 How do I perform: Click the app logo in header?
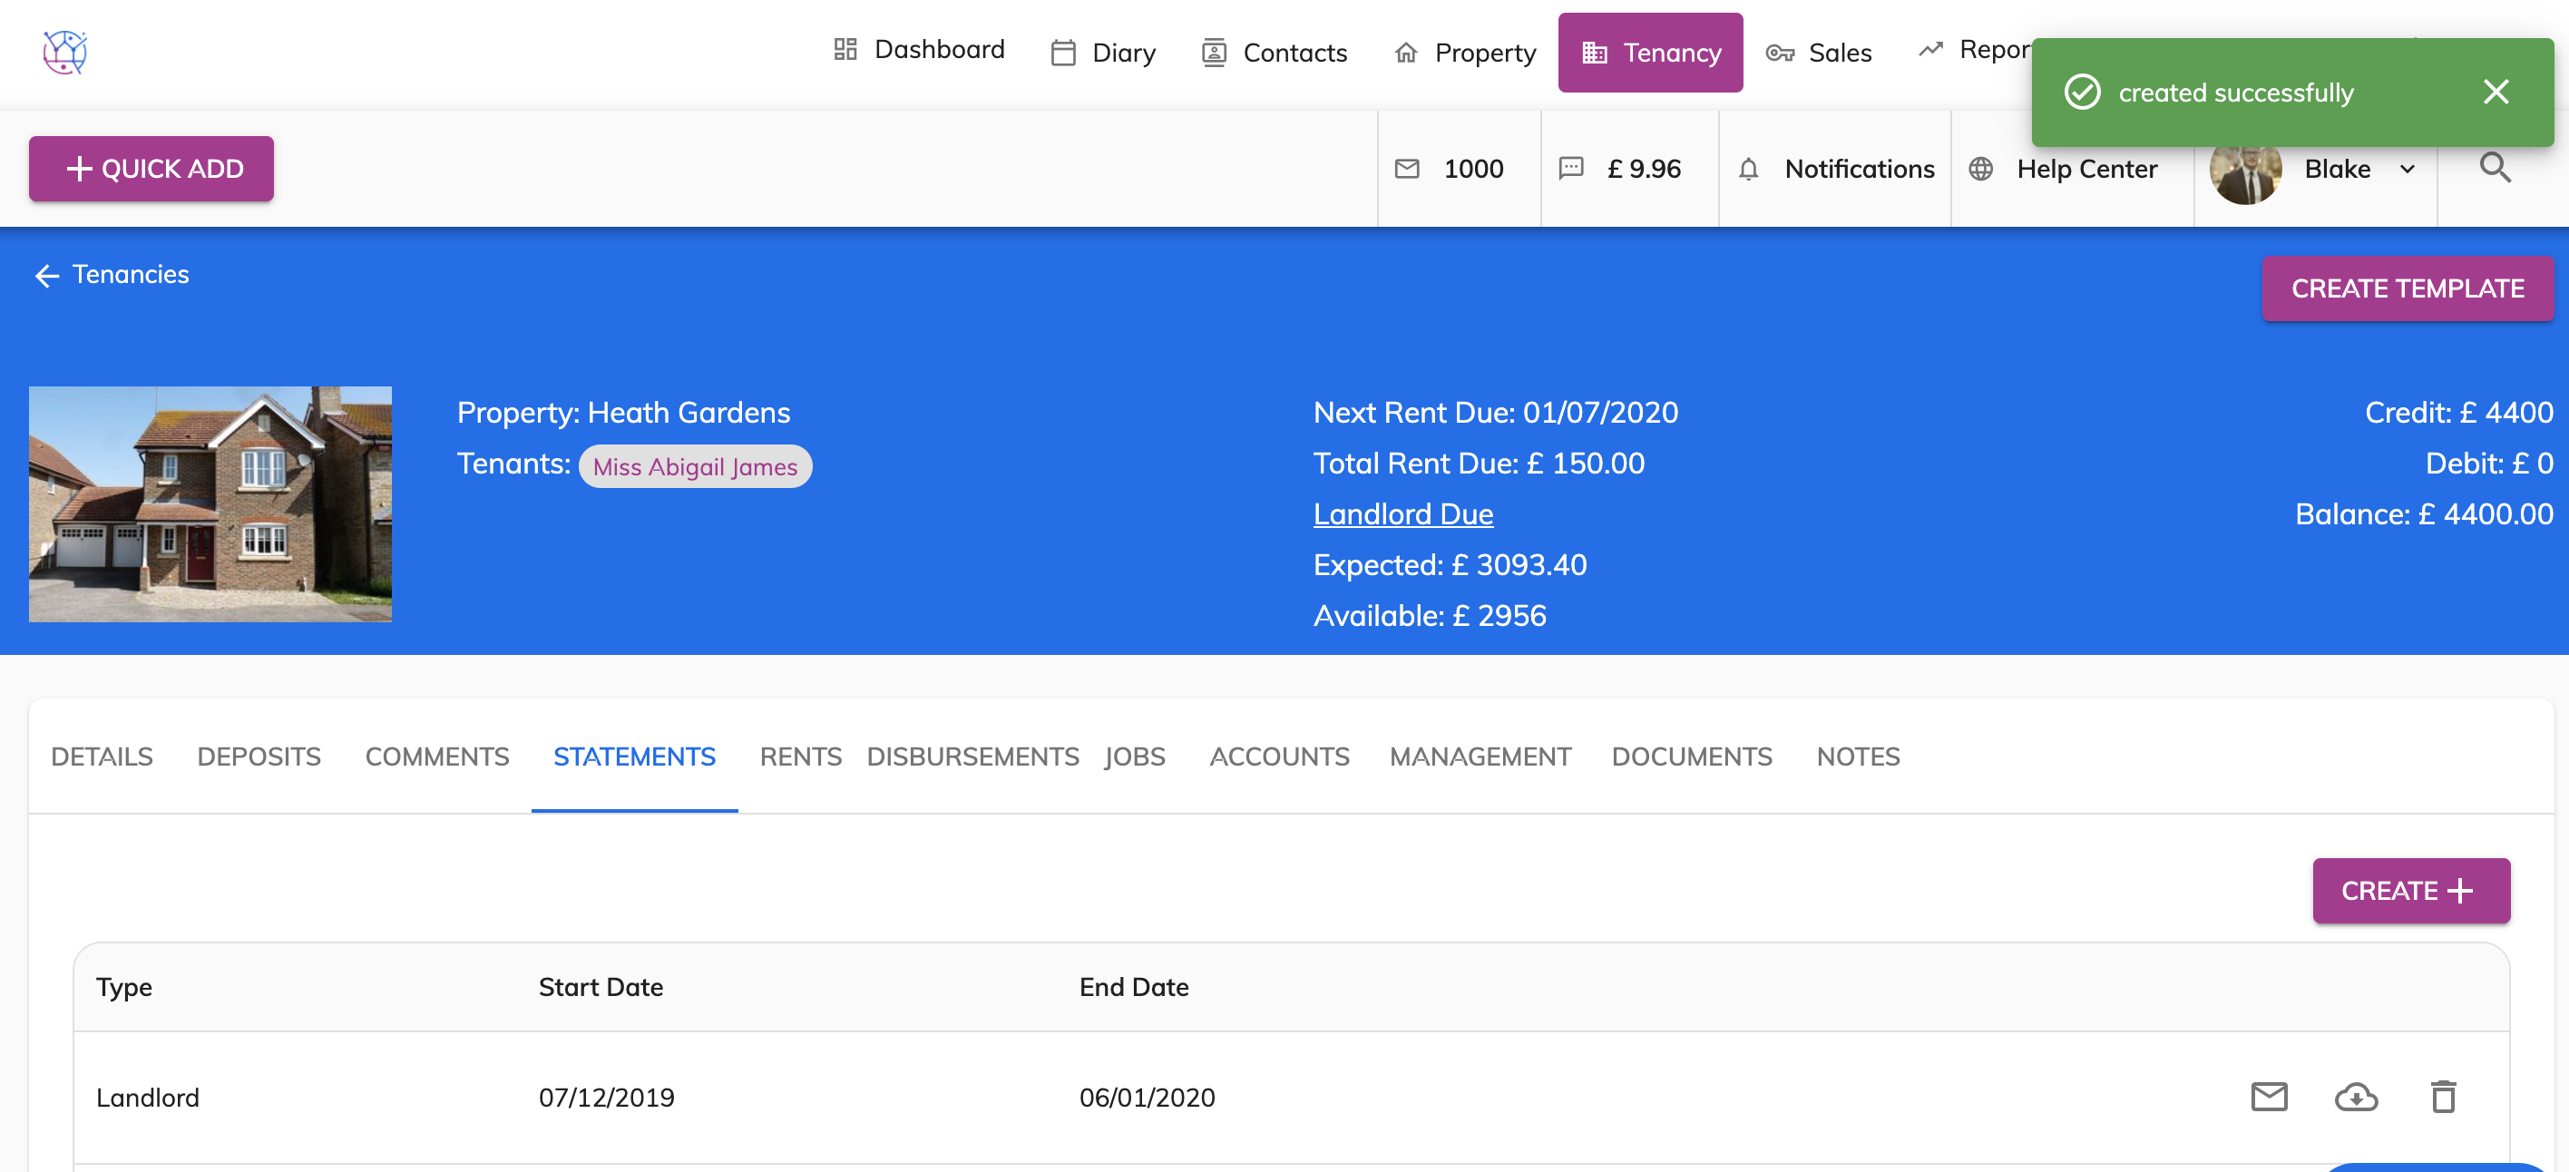point(64,52)
